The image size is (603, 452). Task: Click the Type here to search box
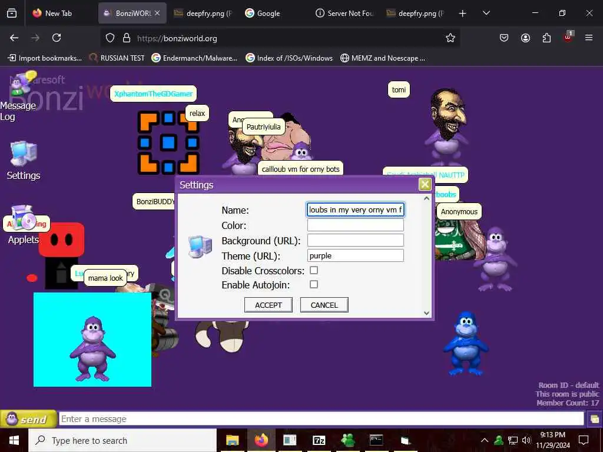pyautogui.click(x=122, y=440)
